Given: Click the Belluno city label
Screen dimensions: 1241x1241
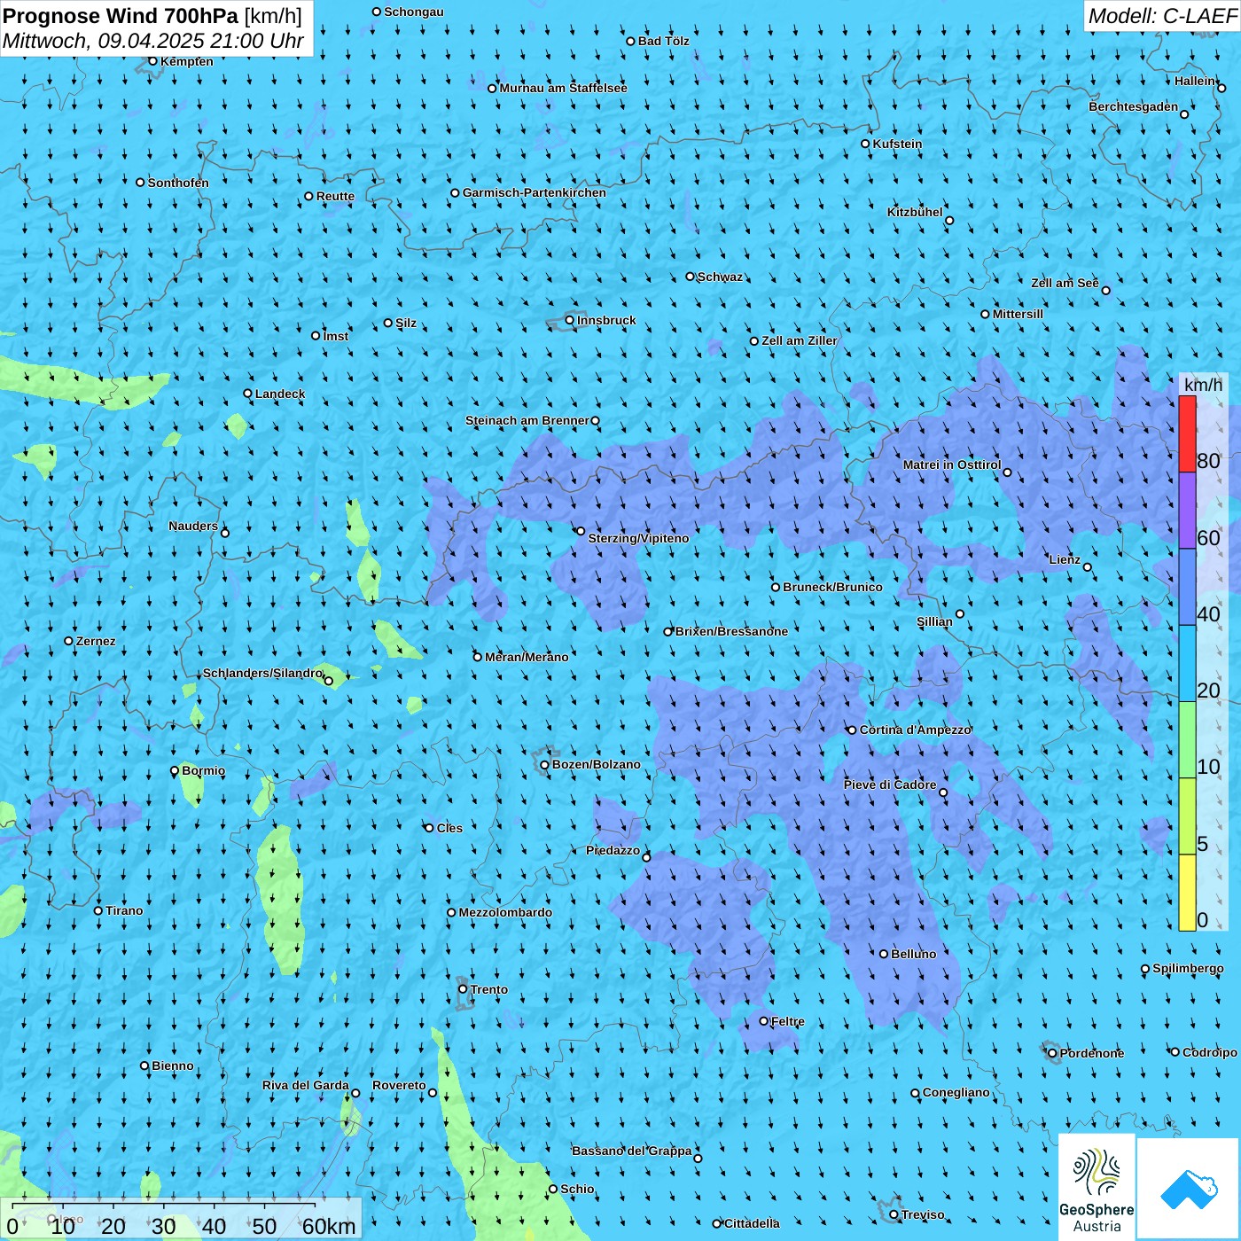Looking at the screenshot, I should pos(913,954).
